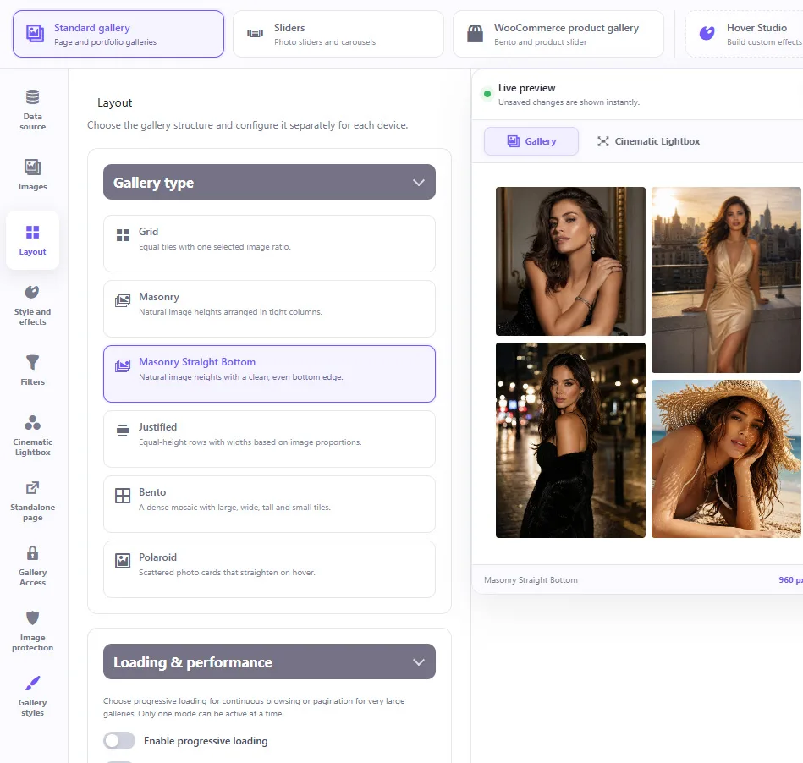
Task: Click 'Bento and product slider' subtitle
Action: 541,42
